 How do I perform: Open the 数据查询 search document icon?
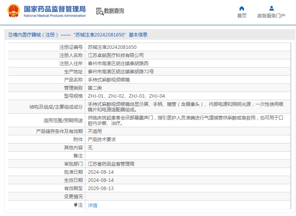click(x=100, y=11)
